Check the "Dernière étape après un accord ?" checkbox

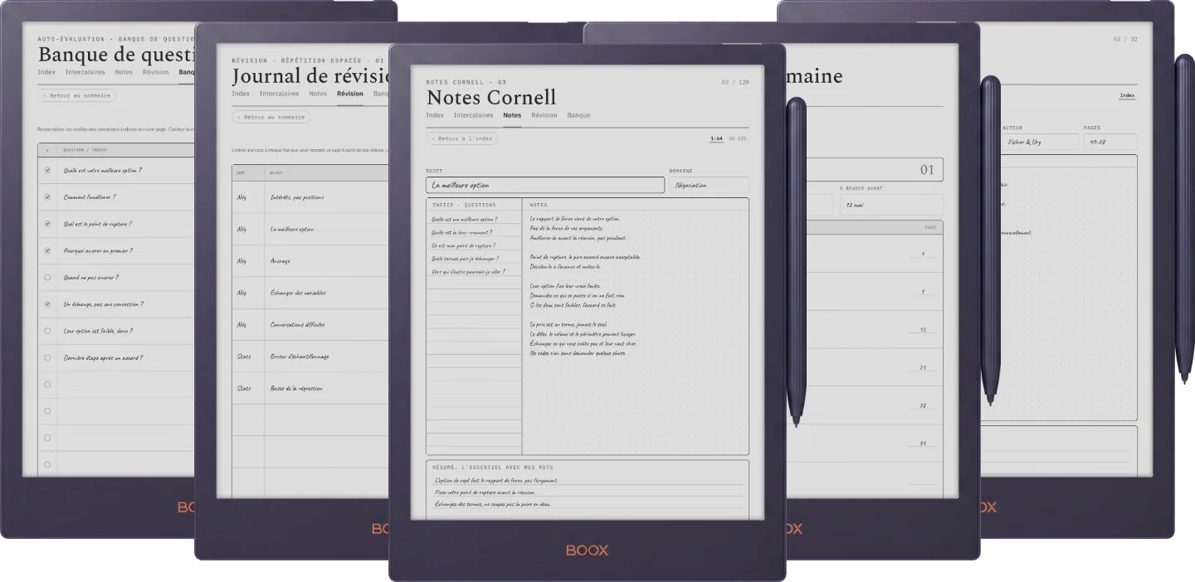(x=47, y=357)
